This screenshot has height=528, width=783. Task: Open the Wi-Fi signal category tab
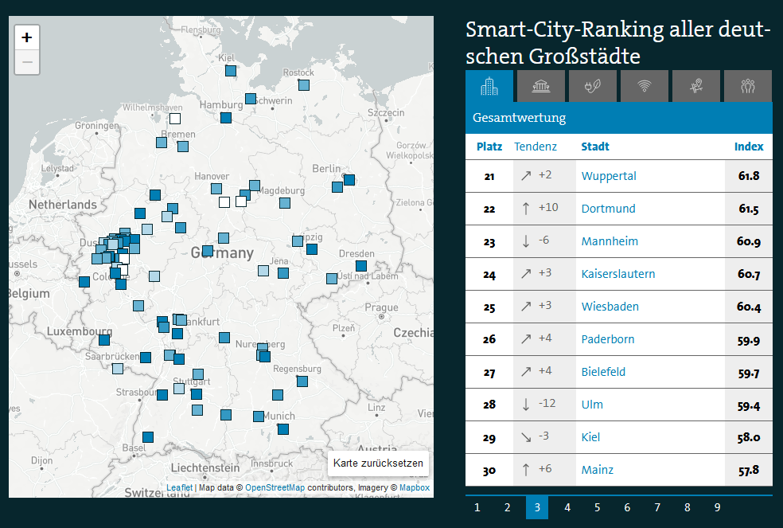[644, 86]
